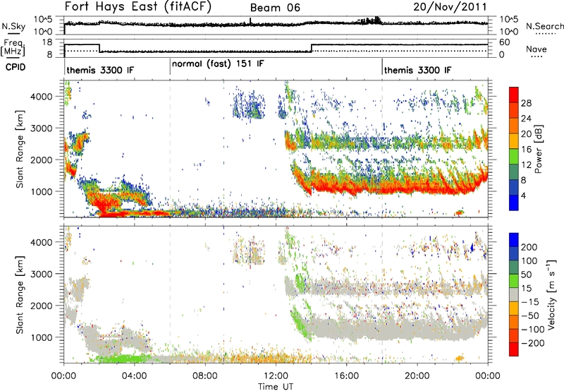Click the red bottom segment of Velocity color bar
564x391 pixels.
(514, 349)
